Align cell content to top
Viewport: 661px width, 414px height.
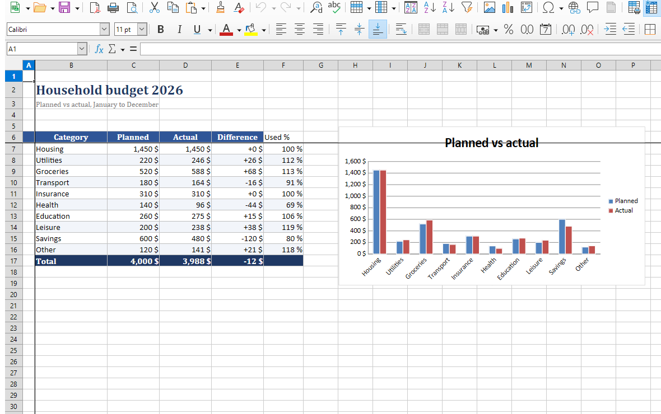[341, 30]
